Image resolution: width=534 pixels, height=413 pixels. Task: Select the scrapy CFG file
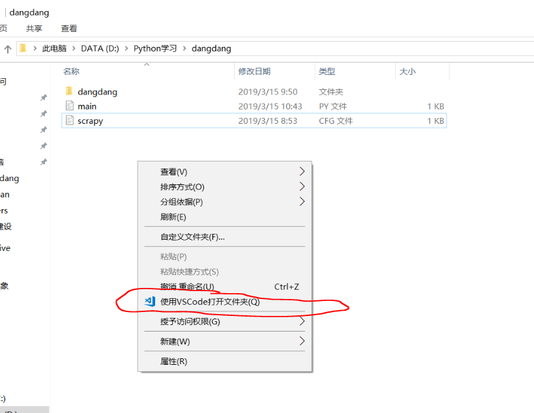click(89, 121)
